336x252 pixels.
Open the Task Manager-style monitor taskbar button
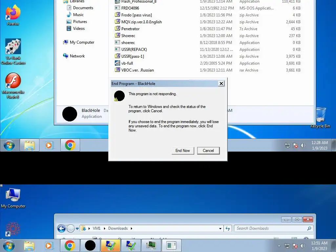point(151,245)
